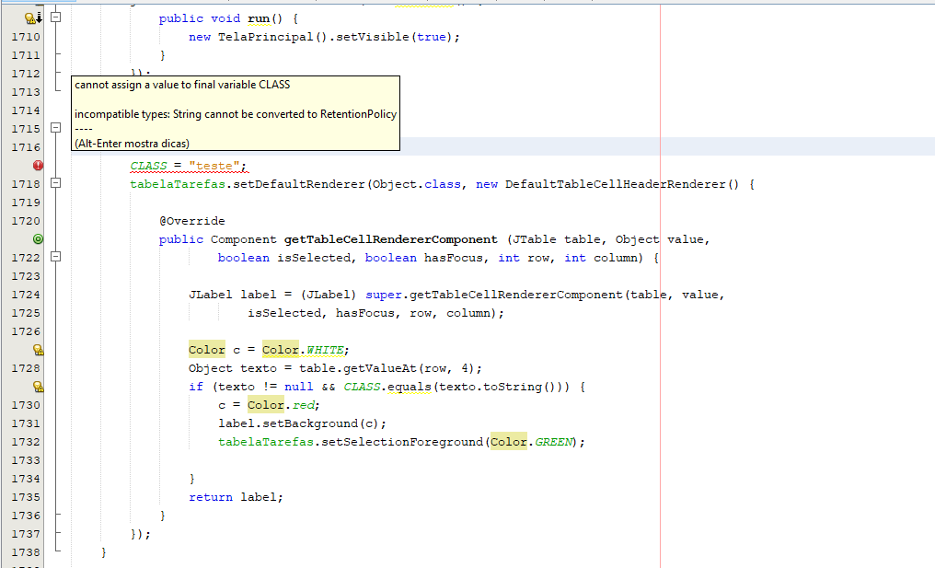Click the underlined 'equals' method call
Screen dimensions: 935x568
tap(409, 388)
